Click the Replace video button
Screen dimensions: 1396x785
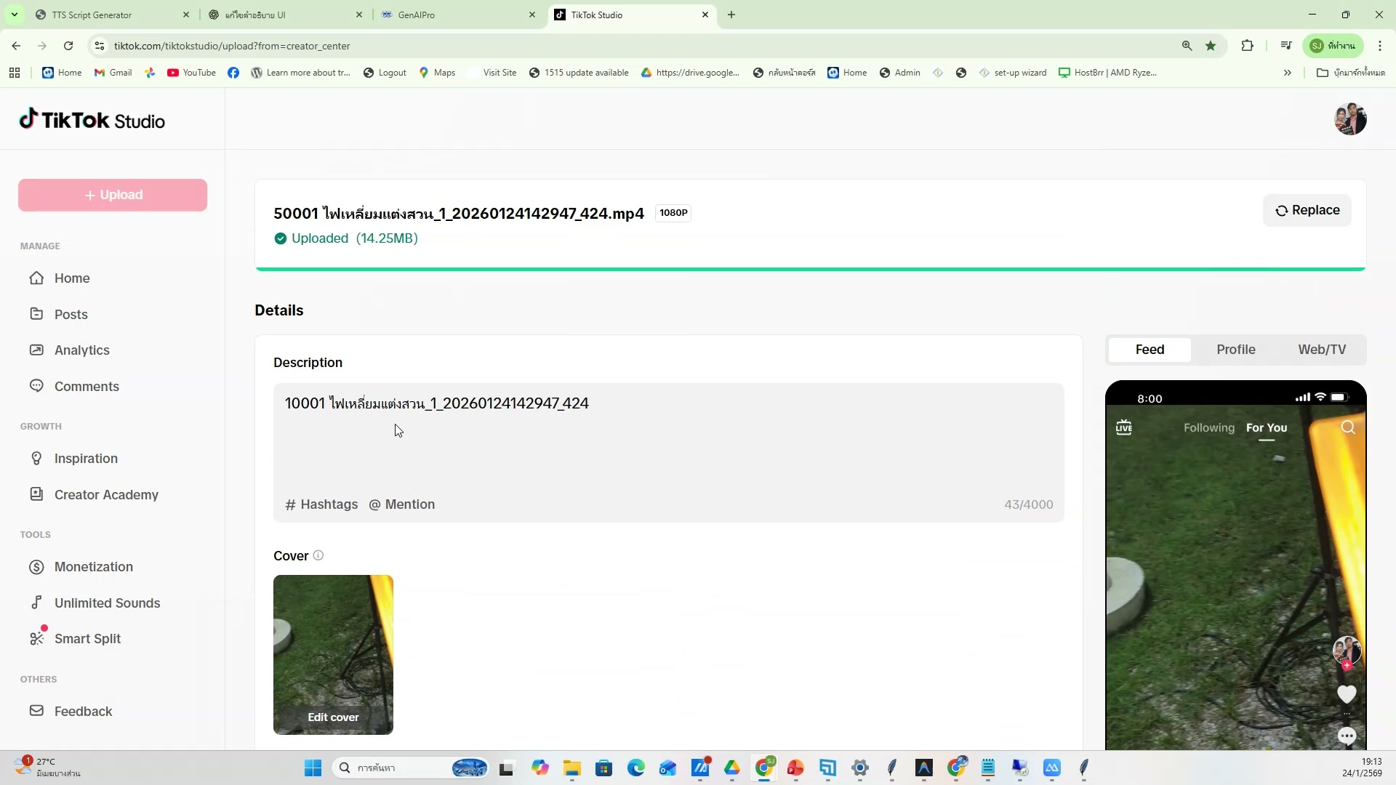tap(1307, 211)
